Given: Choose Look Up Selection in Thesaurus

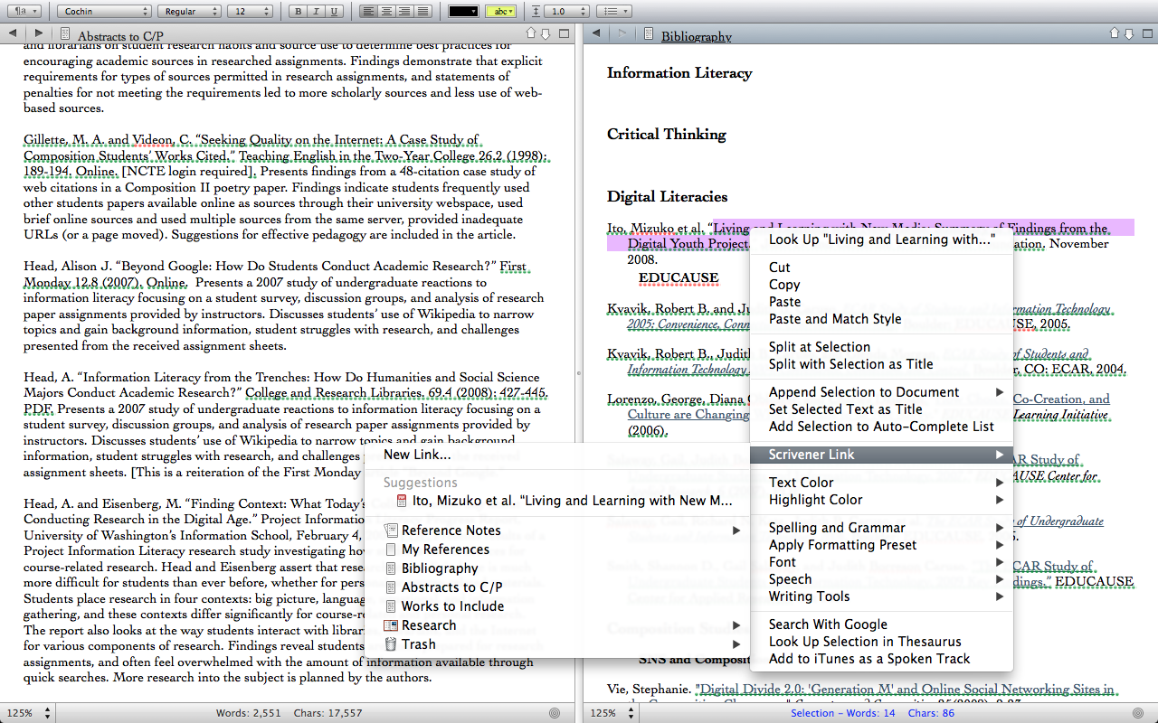Looking at the screenshot, I should click(882, 642).
